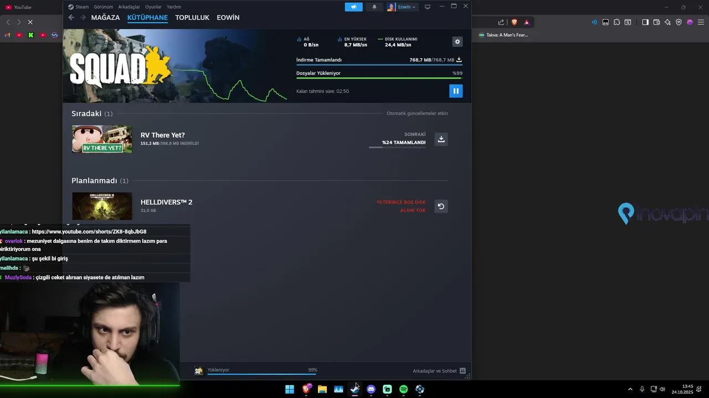The width and height of the screenshot is (709, 398).
Task: Click the Brave Shields lion icon
Action: click(x=514, y=22)
